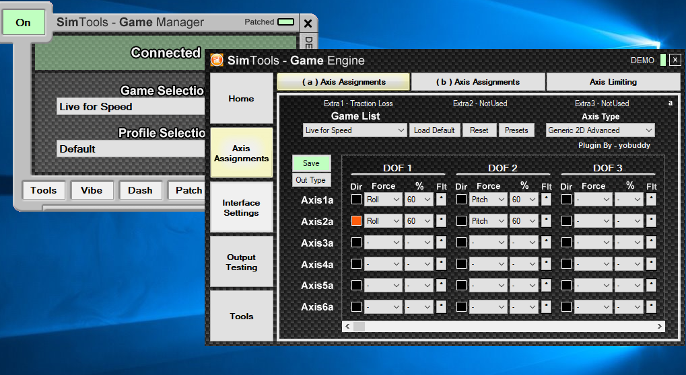686x375 pixels.
Task: Open Axis1a DOF 1 percent dropdown
Action: pos(419,200)
